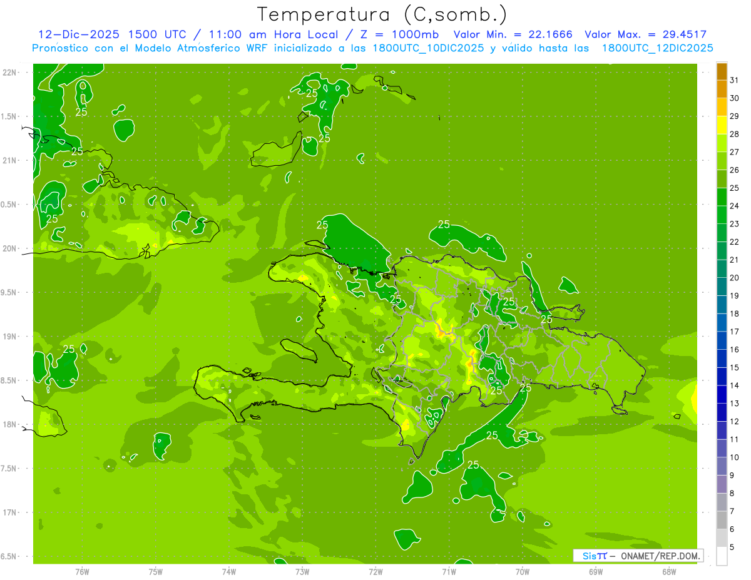Pick the yellow legend swatch between 28 and 29
751x580 pixels.
(722, 125)
